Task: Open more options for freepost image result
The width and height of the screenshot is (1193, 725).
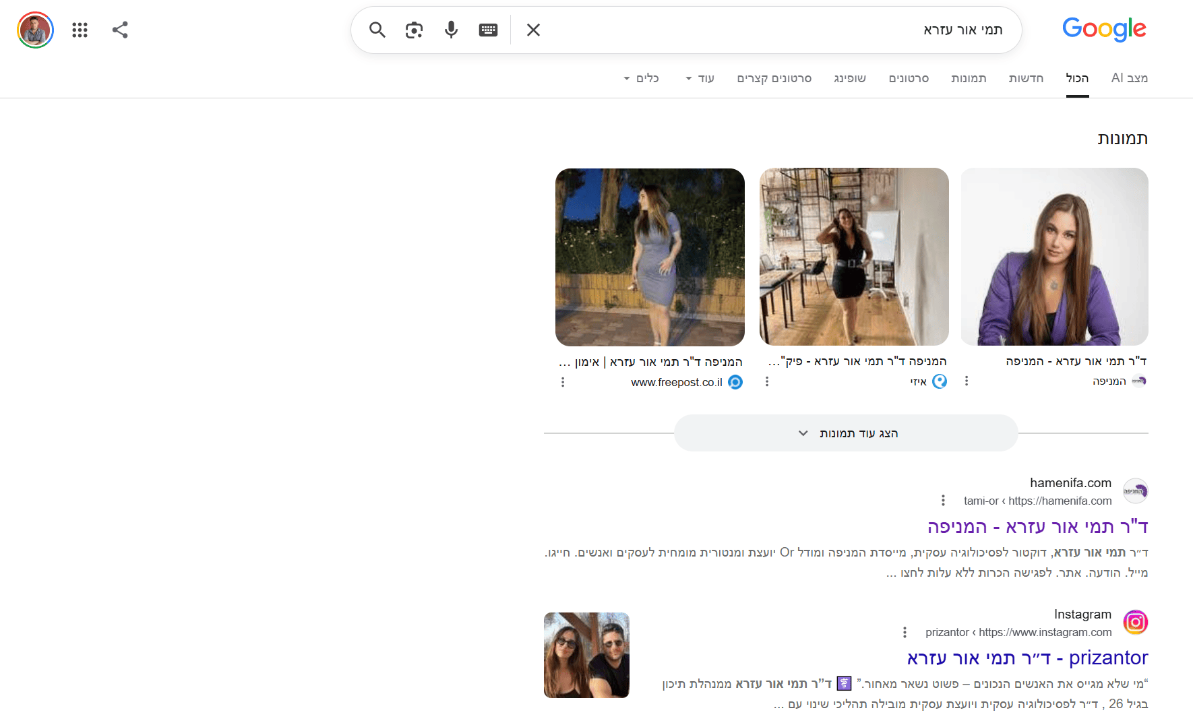Action: coord(563,382)
